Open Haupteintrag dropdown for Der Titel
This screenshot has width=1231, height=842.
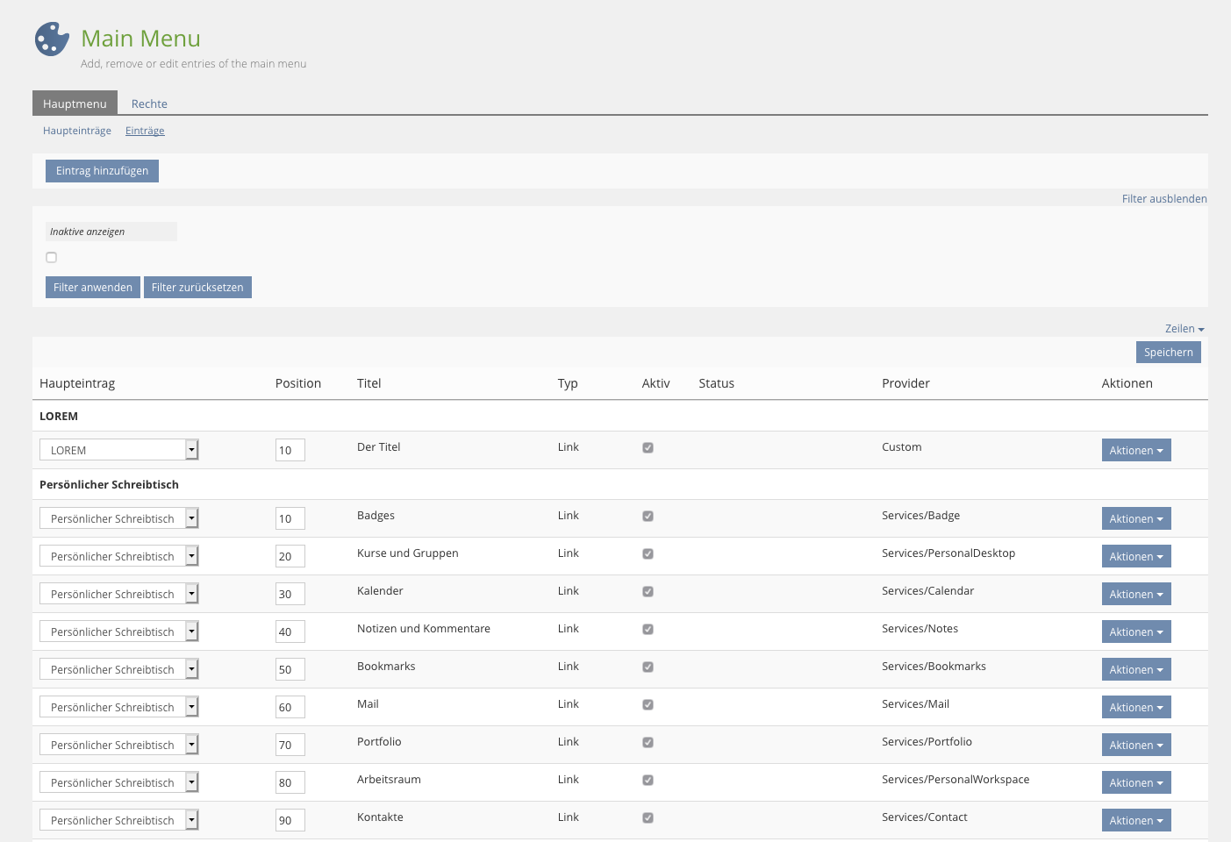click(x=119, y=450)
